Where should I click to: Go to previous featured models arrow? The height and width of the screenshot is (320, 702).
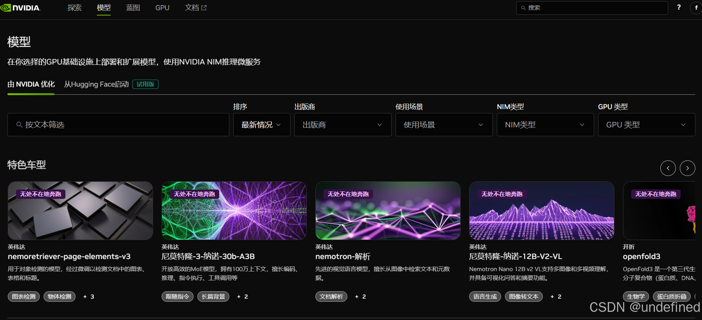[x=668, y=168]
